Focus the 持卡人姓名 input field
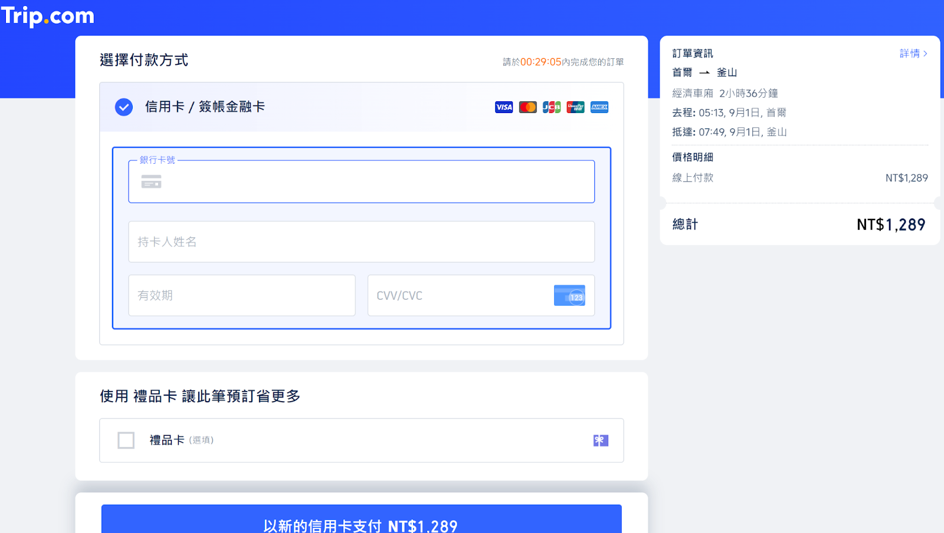Viewport: 944px width, 533px height. coord(362,241)
